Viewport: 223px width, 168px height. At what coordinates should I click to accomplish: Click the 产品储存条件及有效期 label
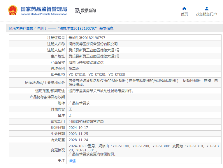point(47,97)
